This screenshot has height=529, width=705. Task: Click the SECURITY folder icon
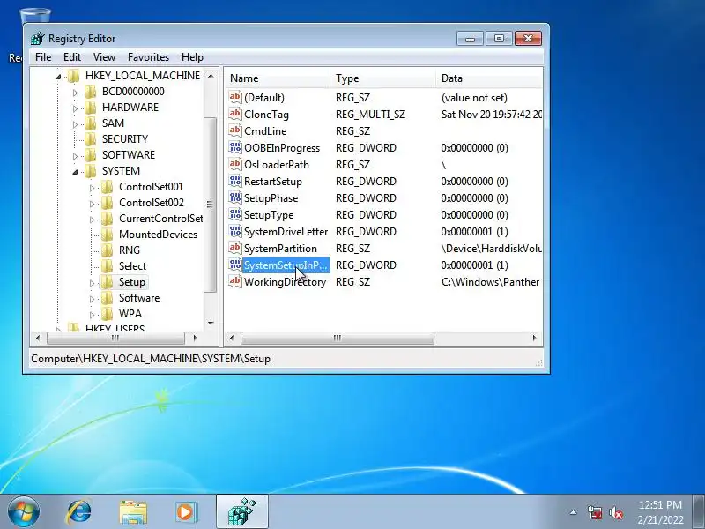pos(91,138)
